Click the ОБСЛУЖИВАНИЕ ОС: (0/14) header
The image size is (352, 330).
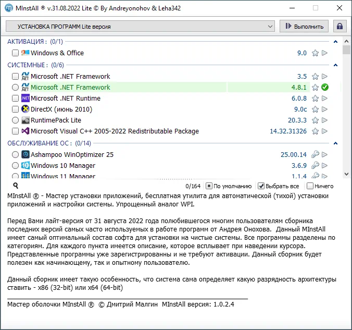pos(49,143)
